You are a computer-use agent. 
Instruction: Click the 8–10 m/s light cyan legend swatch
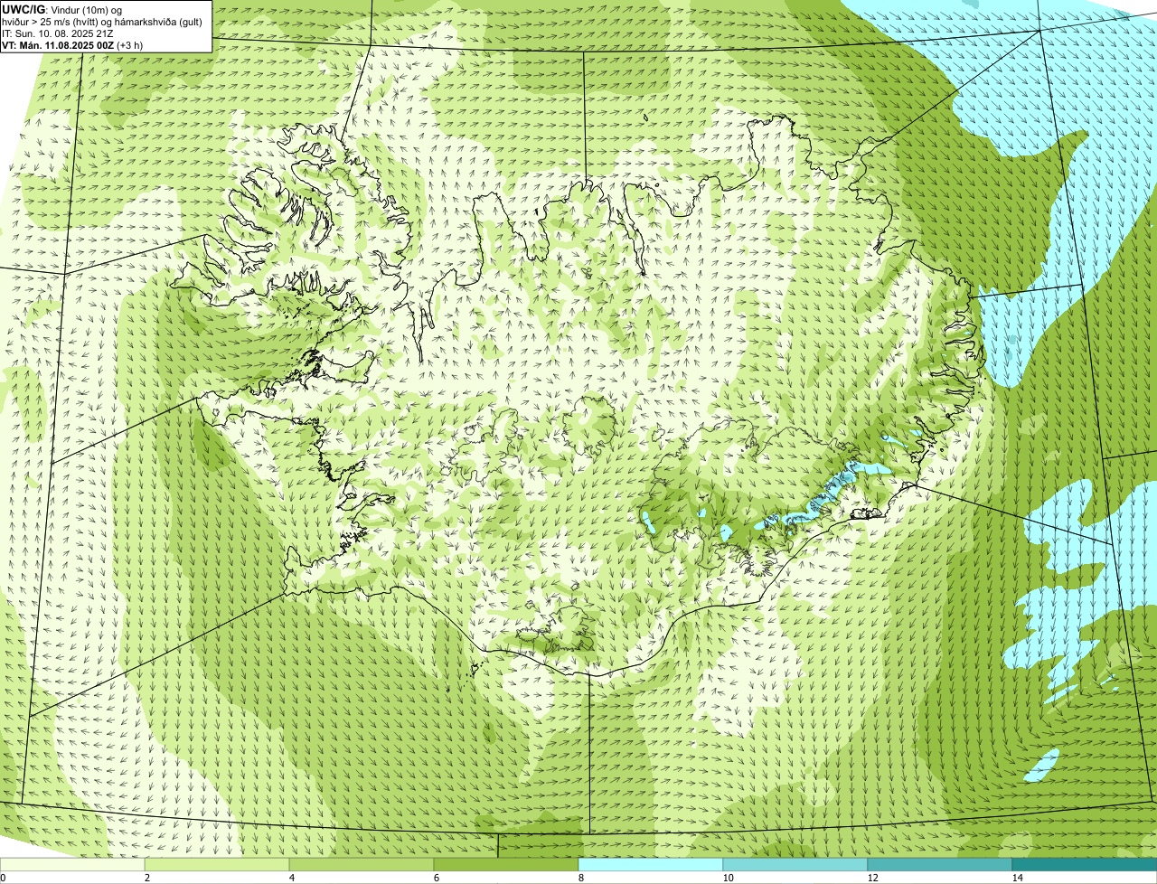[x=651, y=864]
